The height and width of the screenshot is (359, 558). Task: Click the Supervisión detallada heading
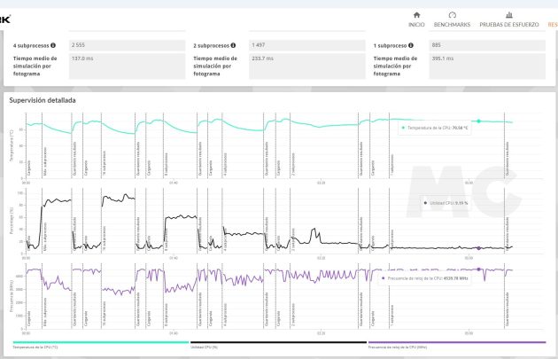43,100
